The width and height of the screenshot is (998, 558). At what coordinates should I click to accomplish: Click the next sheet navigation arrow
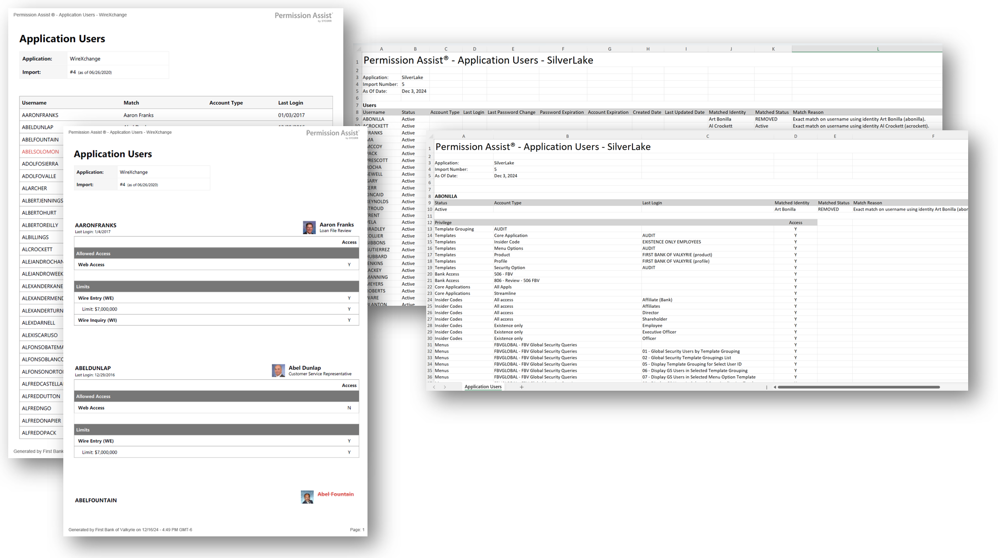pyautogui.click(x=445, y=387)
